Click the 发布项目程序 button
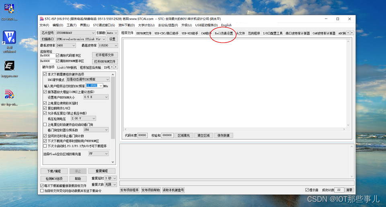Viewport: 386px width, 207px height. pyautogui.click(x=129, y=190)
